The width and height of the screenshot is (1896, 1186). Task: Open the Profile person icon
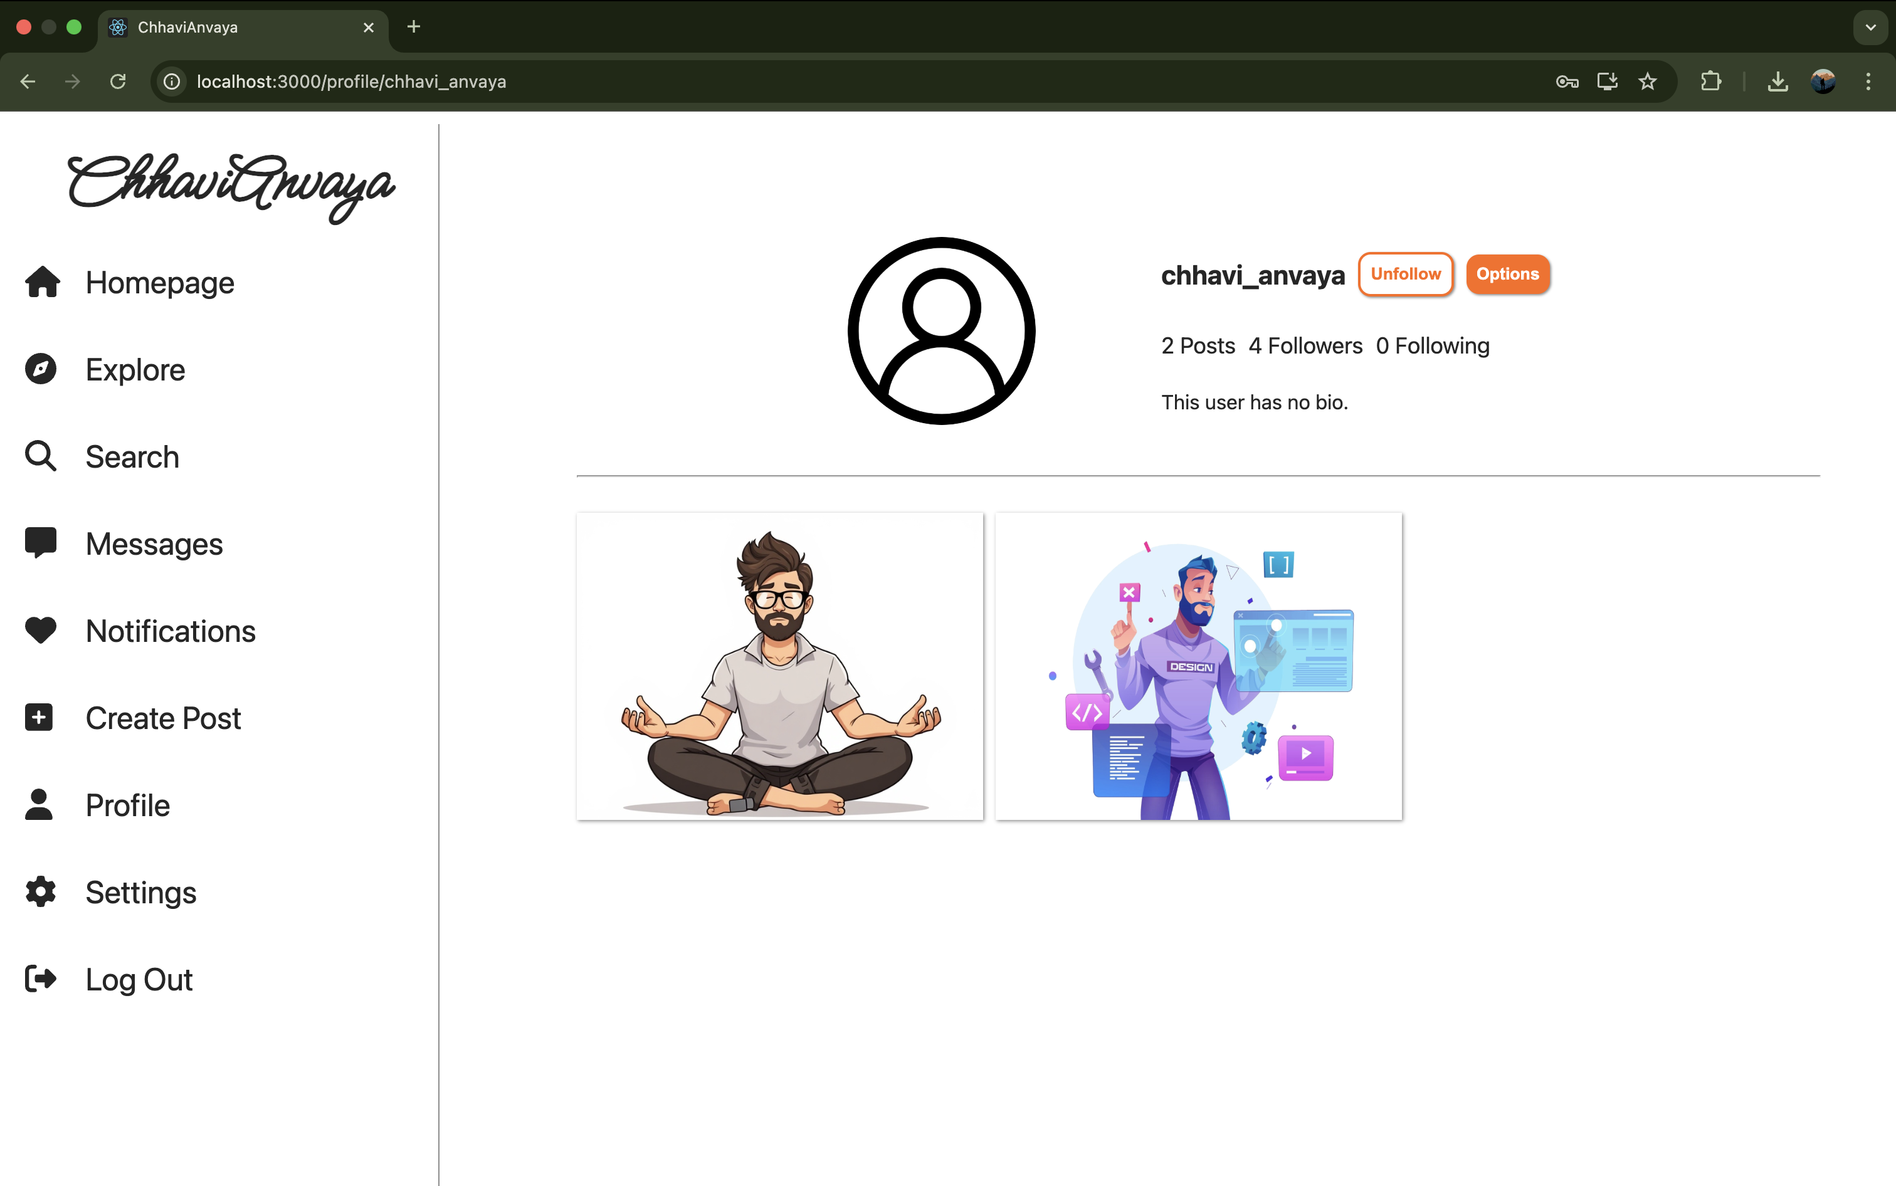point(39,805)
